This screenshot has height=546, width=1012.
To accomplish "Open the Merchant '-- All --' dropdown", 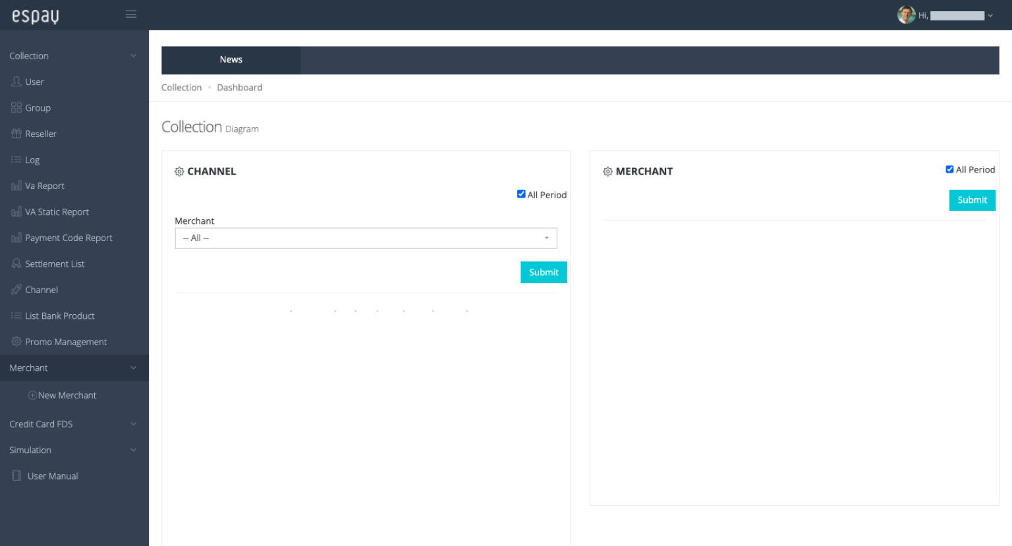I will 366,238.
